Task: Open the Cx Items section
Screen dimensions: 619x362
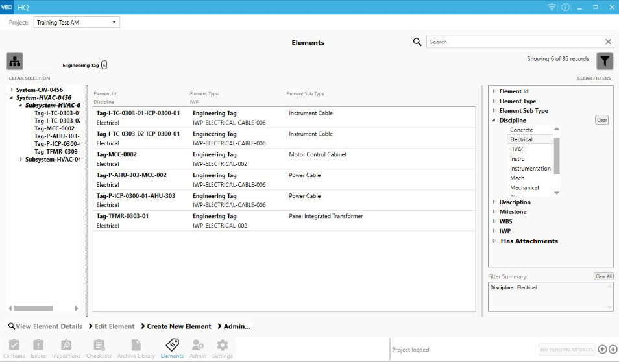Action: [x=14, y=348]
